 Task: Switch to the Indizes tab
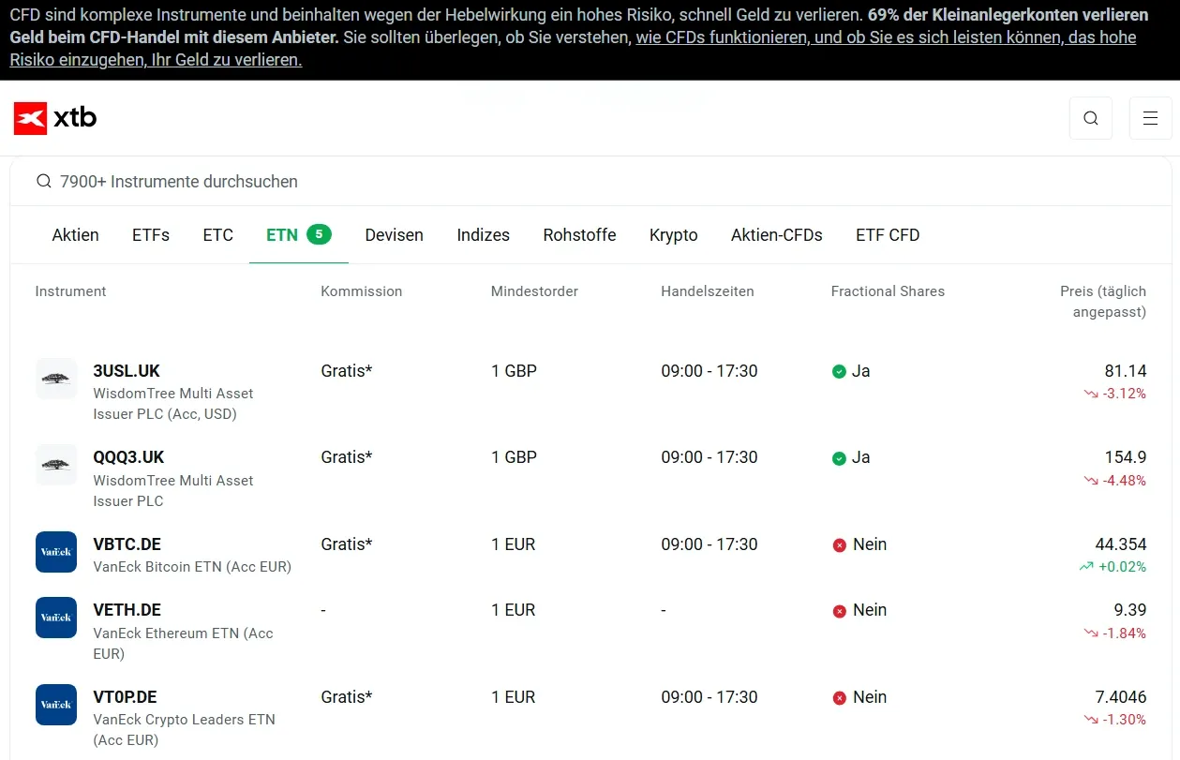coord(483,235)
